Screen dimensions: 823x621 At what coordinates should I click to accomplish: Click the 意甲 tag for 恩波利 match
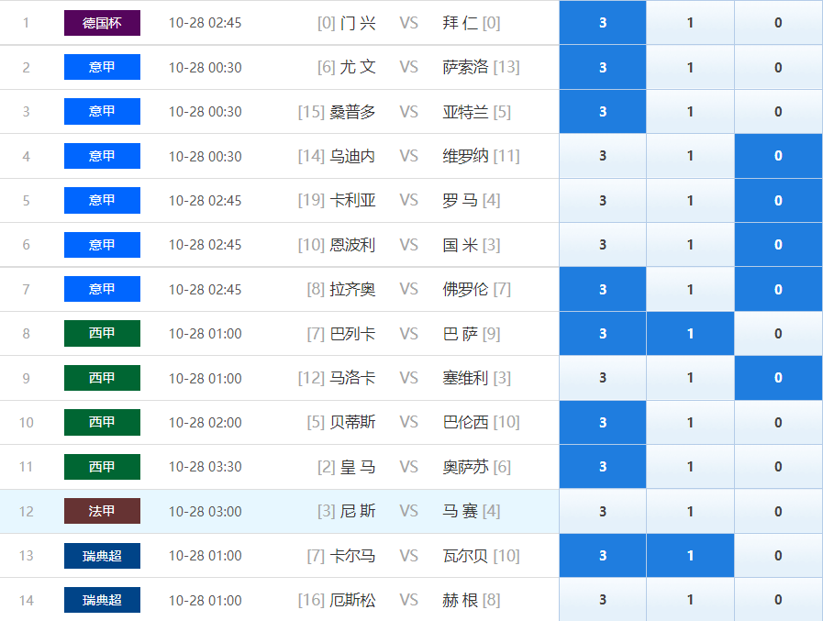pyautogui.click(x=103, y=245)
